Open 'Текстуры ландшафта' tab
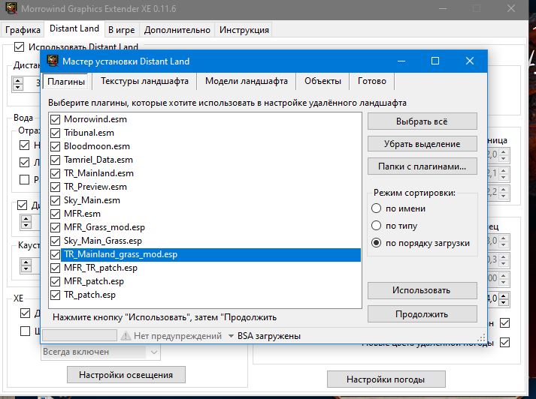Viewport: 536px width, 399px height. click(x=144, y=81)
